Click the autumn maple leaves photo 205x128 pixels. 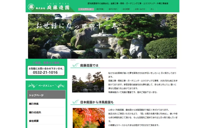click(x=89, y=118)
